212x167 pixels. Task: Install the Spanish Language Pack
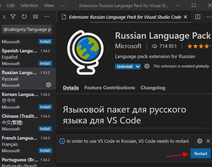[45, 63]
